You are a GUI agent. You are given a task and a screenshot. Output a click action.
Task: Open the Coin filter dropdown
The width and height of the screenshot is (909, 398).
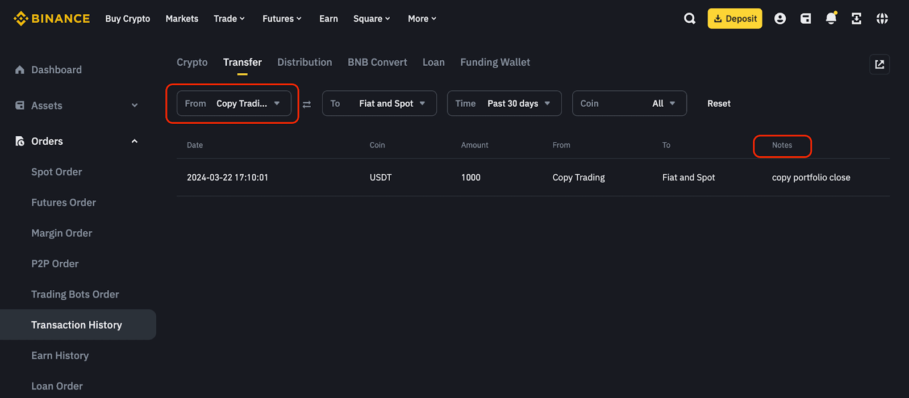(x=629, y=103)
